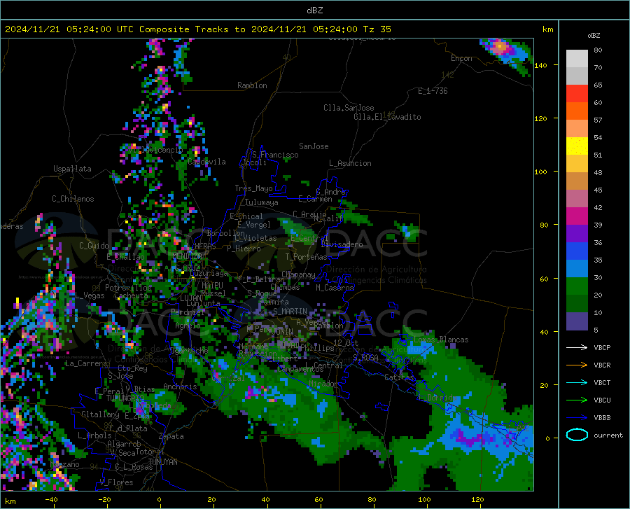630x509 pixels.
Task: Pick the yellow 51-54 dBZ legend swatch
Action: click(x=577, y=146)
